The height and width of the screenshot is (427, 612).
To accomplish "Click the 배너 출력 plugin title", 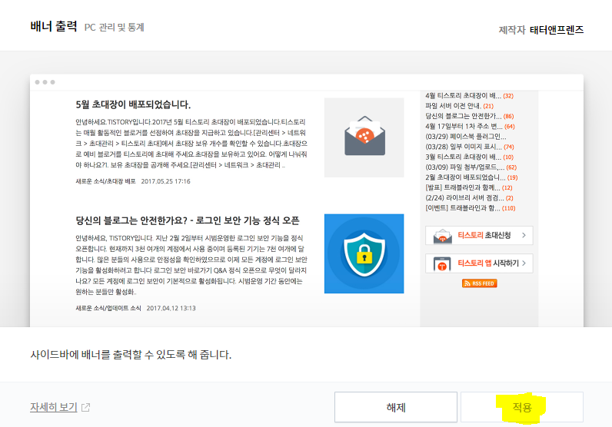I will tap(54, 27).
